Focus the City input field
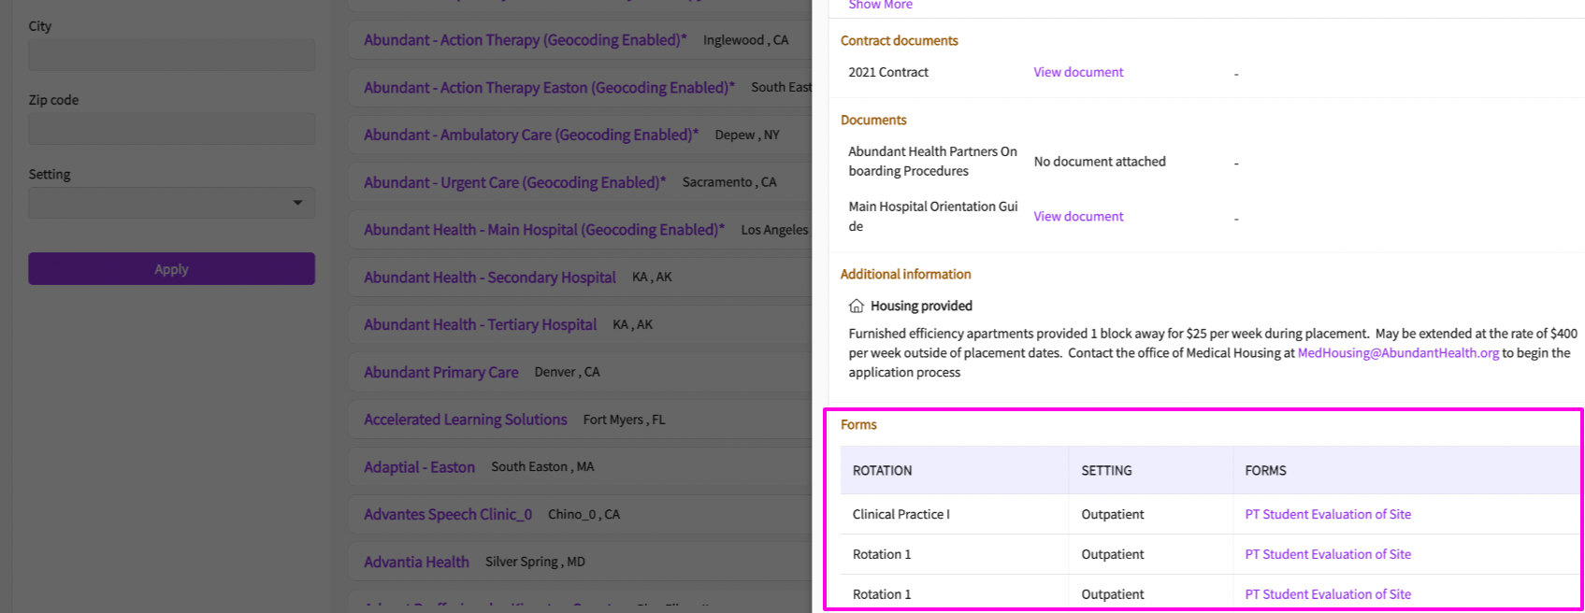Image resolution: width=1585 pixels, height=613 pixels. click(171, 55)
